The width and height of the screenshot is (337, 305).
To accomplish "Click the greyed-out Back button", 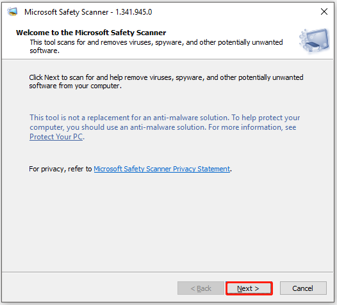I will pyautogui.click(x=201, y=288).
